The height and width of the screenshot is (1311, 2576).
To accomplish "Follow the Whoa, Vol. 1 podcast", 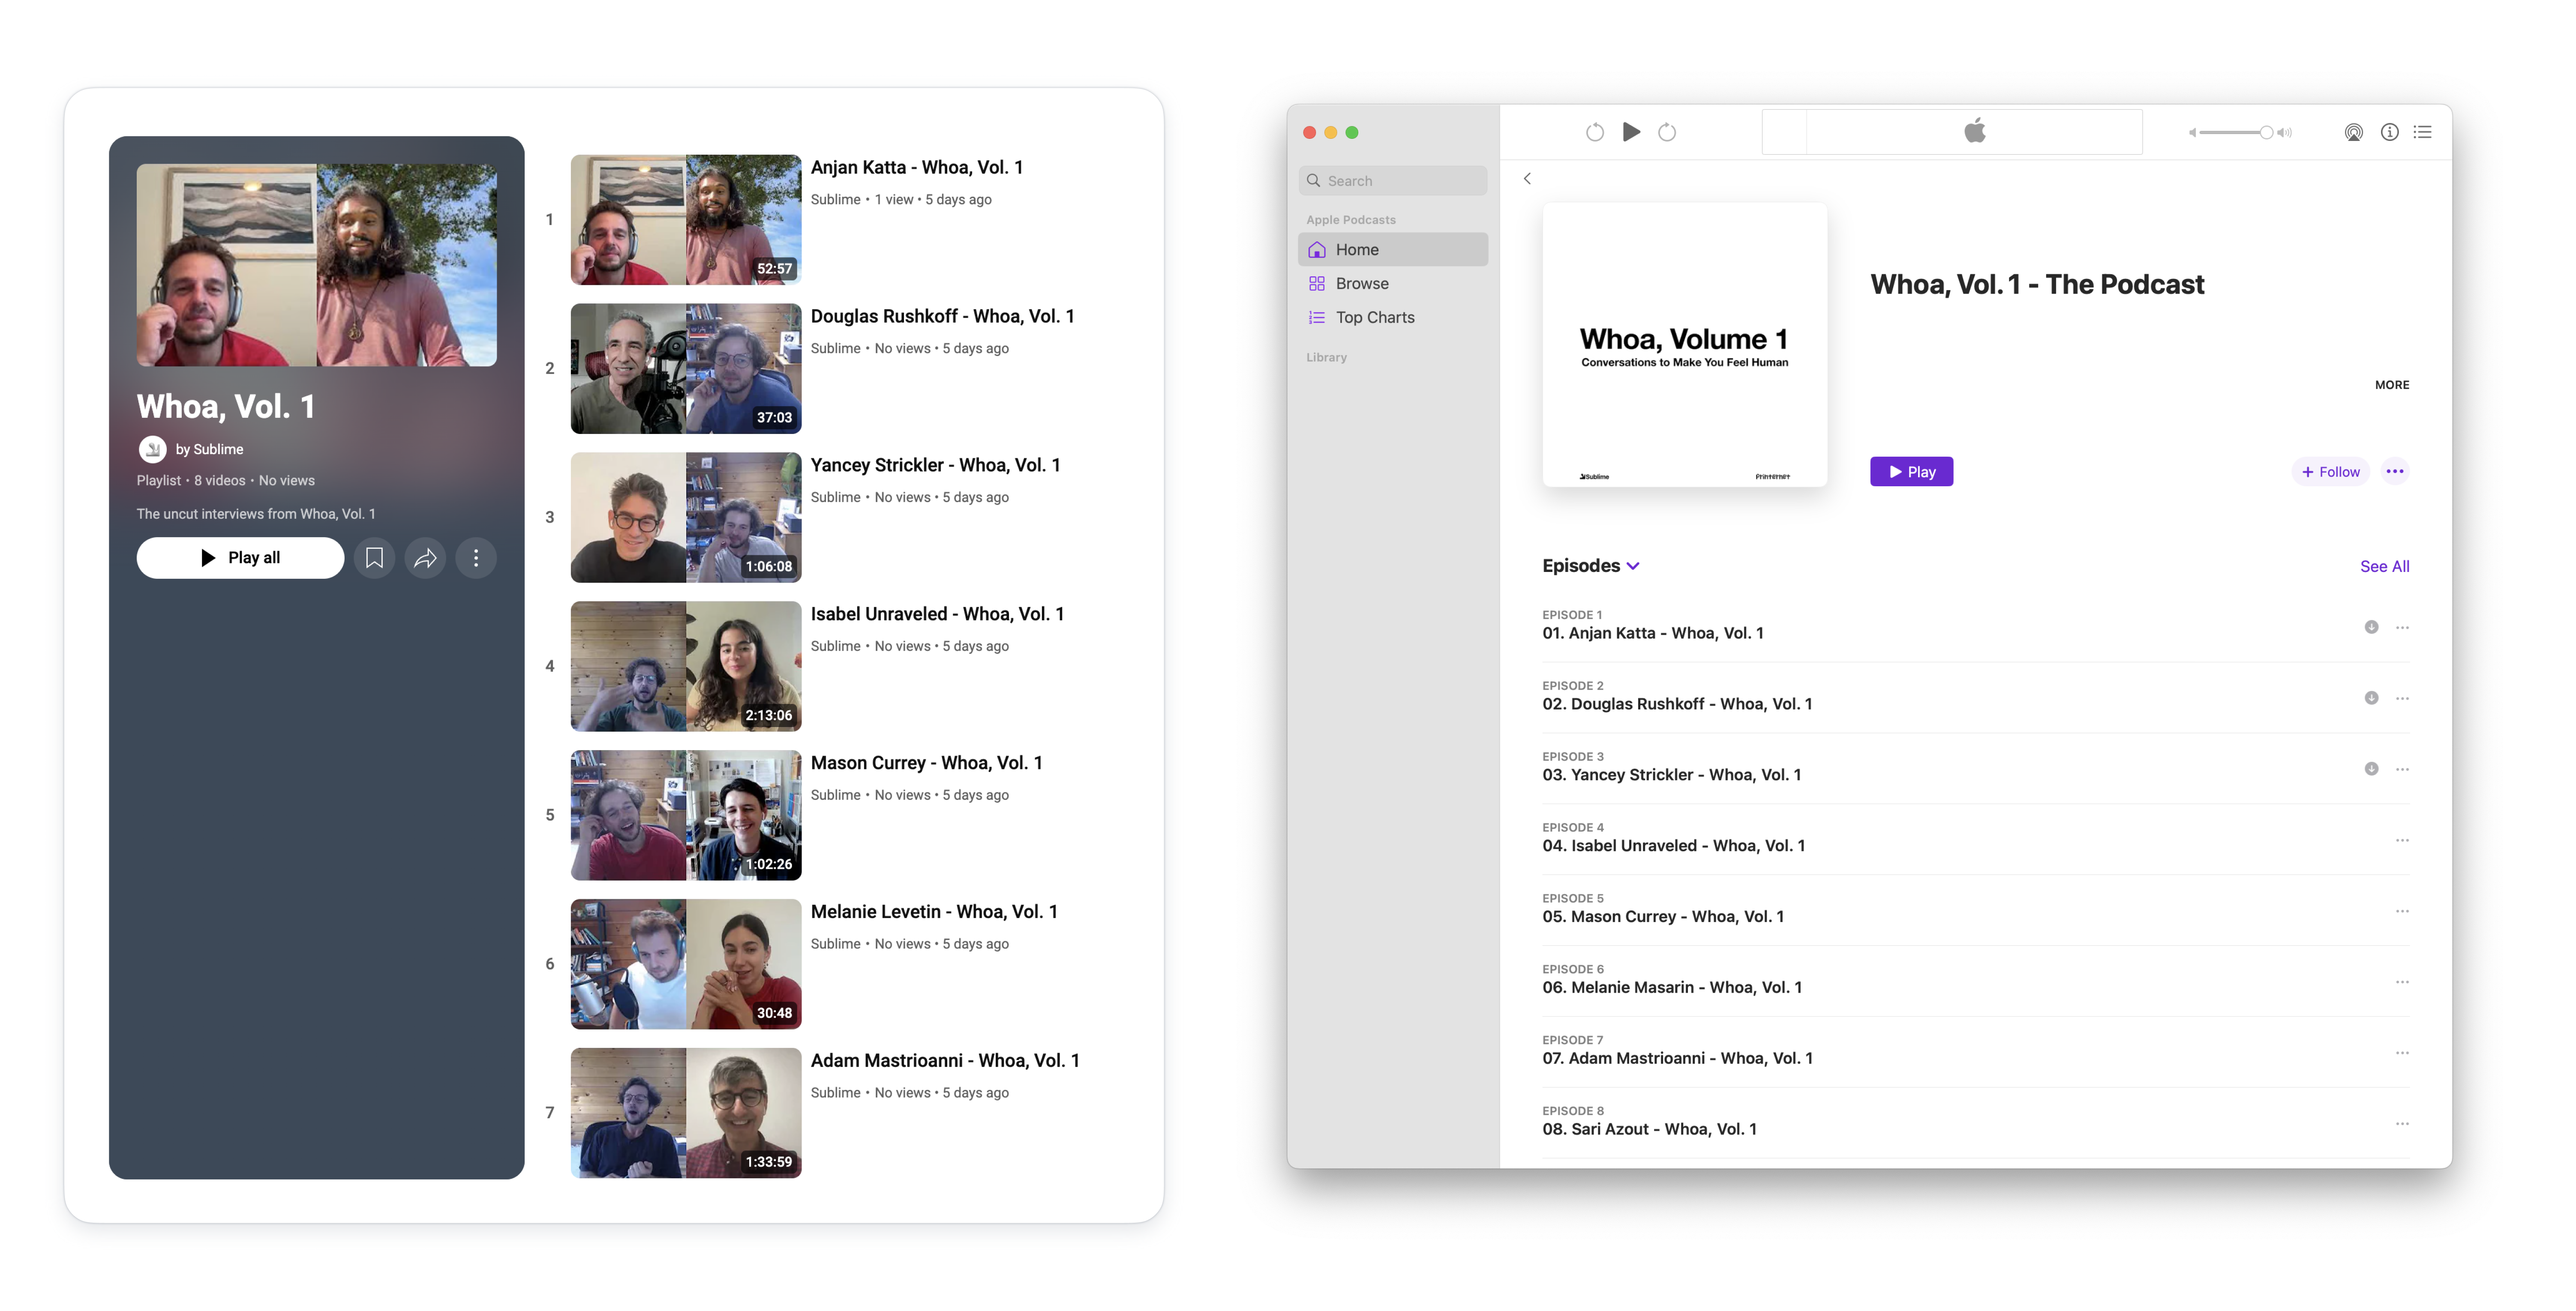I will coord(2330,472).
